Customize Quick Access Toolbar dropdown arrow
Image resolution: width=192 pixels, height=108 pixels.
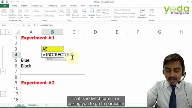click(23, 2)
